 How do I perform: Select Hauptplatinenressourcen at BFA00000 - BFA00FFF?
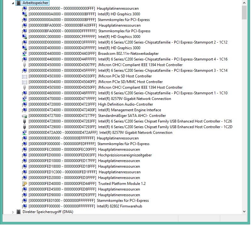[x=84, y=25]
